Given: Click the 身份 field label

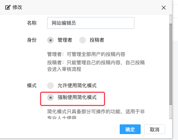Looking at the screenshot, I should pyautogui.click(x=32, y=40).
